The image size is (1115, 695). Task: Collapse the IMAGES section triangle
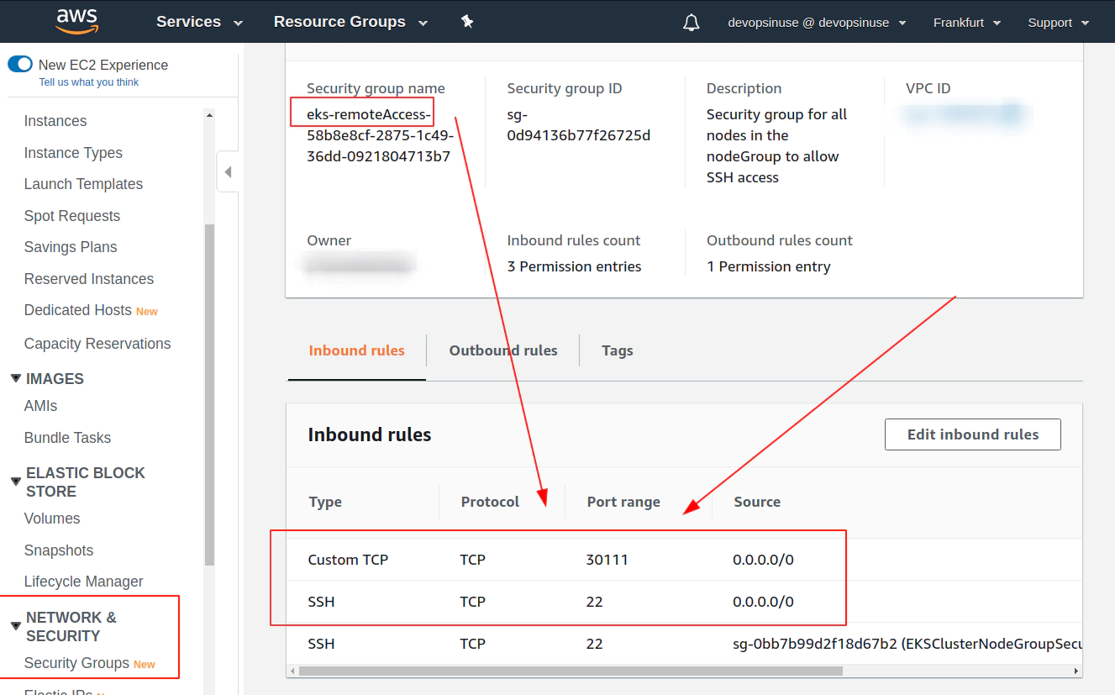click(x=16, y=378)
